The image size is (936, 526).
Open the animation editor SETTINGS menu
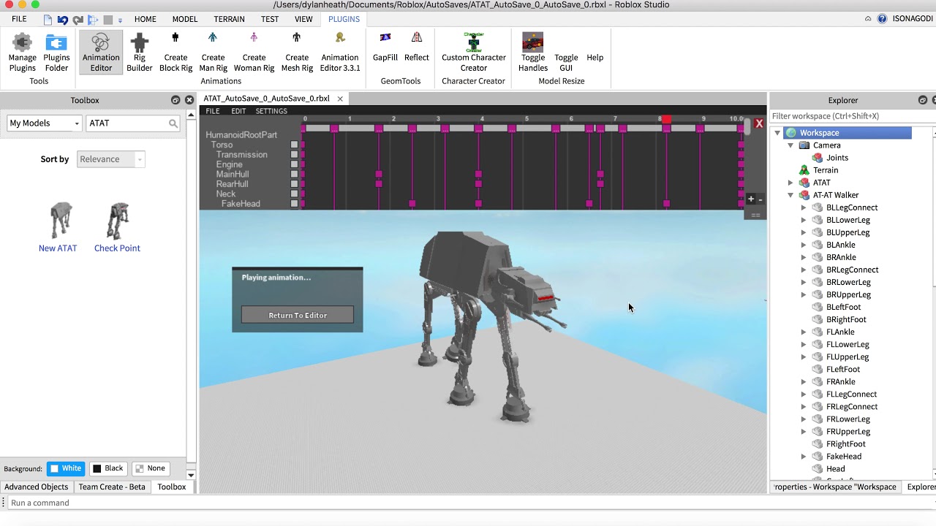tap(271, 111)
